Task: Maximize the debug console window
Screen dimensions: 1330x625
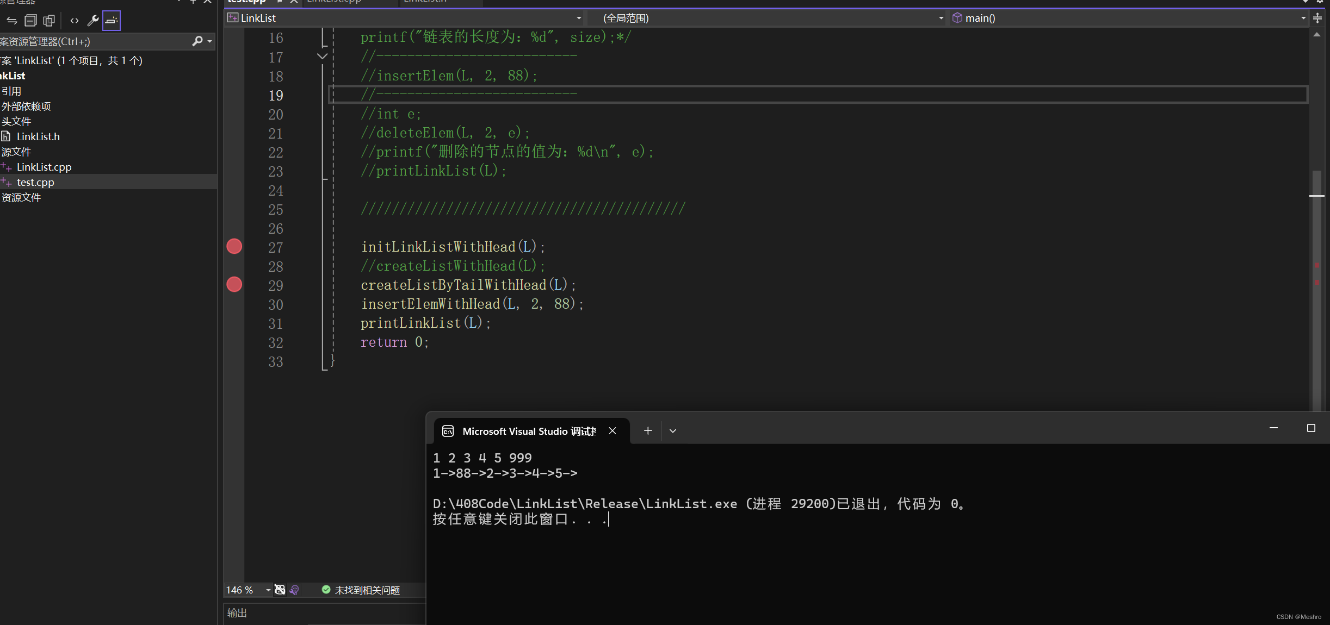Action: point(1311,428)
